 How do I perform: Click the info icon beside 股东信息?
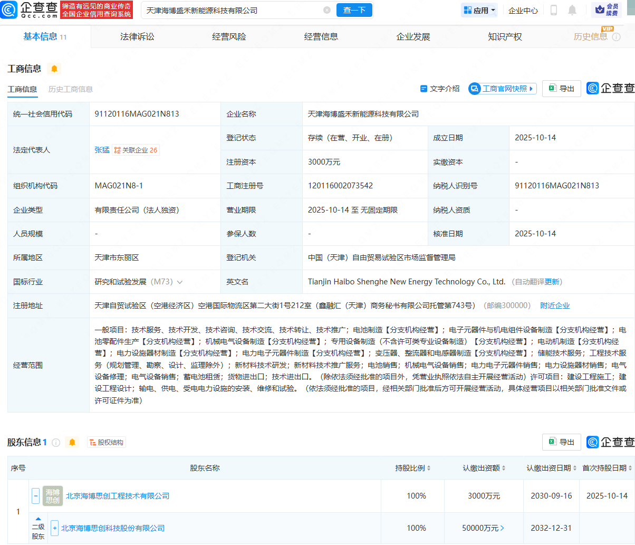[56, 442]
